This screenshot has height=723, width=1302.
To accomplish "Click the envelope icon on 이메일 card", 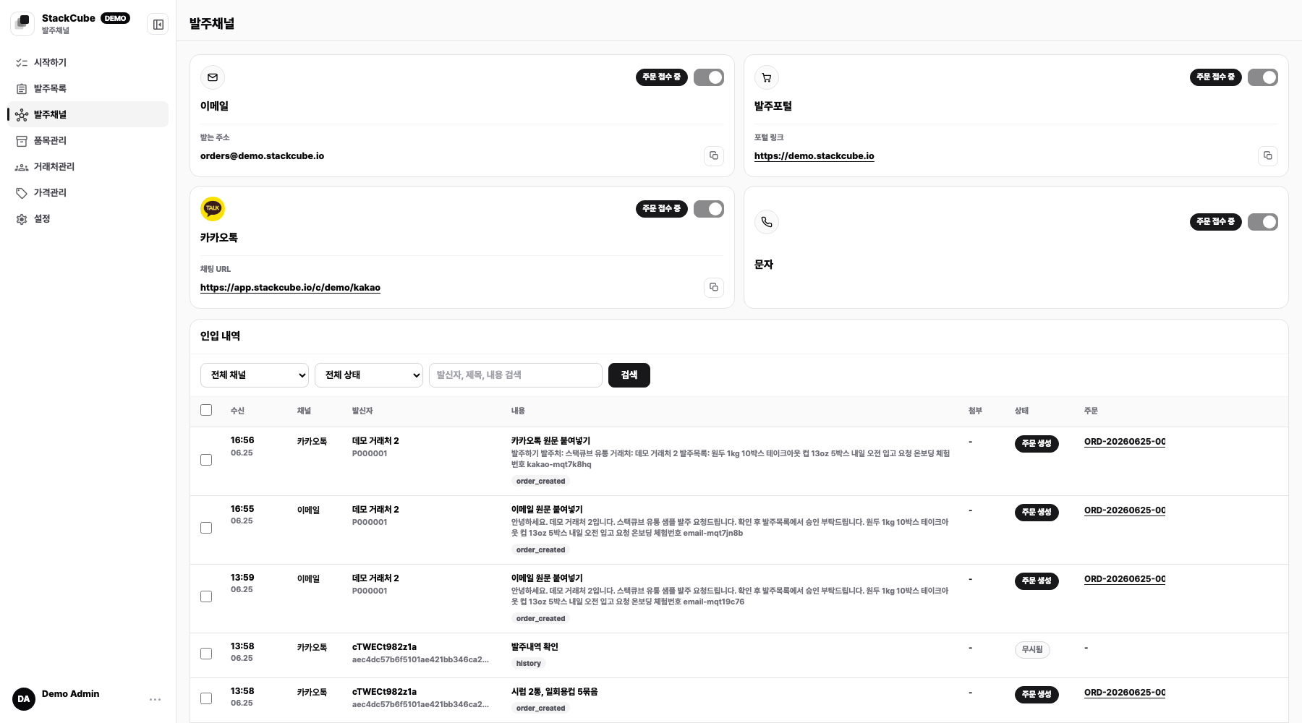I will point(213,77).
